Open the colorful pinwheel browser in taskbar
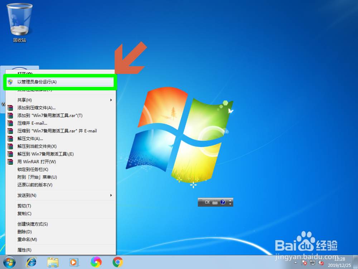This screenshot has height=269, width=358. [96, 262]
